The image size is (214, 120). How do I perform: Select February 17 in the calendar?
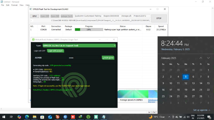(x=171, y=90)
